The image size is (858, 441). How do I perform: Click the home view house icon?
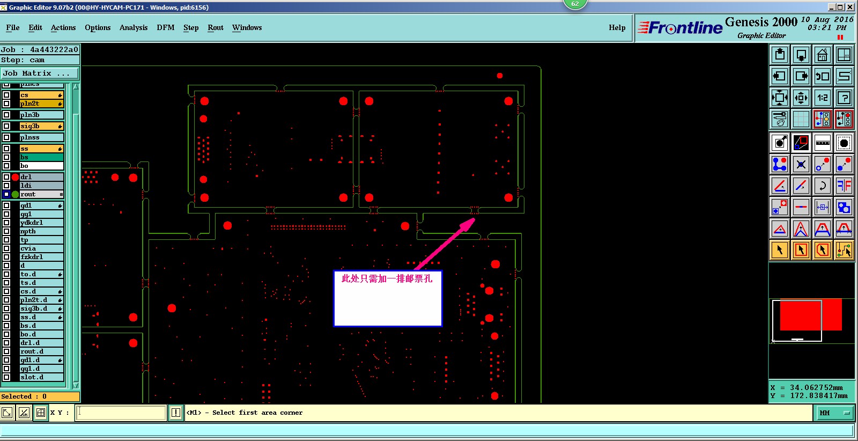[823, 55]
